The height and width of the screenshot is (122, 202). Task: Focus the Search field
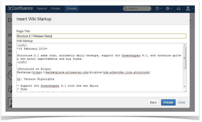coord(137,9)
